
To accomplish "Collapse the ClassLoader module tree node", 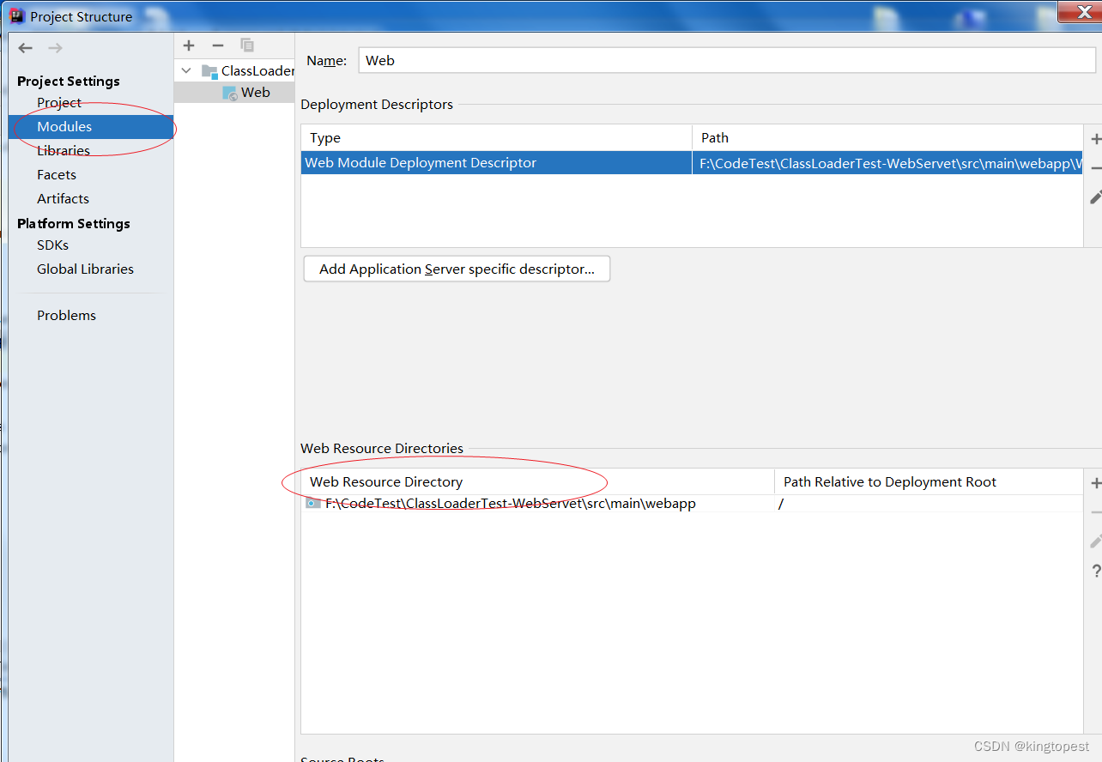I will tap(186, 70).
